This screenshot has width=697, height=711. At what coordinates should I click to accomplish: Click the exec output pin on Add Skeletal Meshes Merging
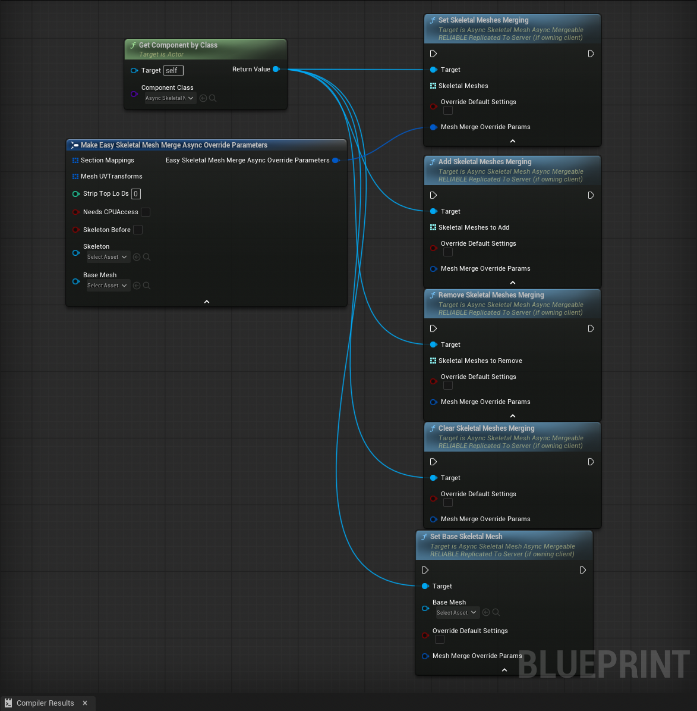click(591, 195)
